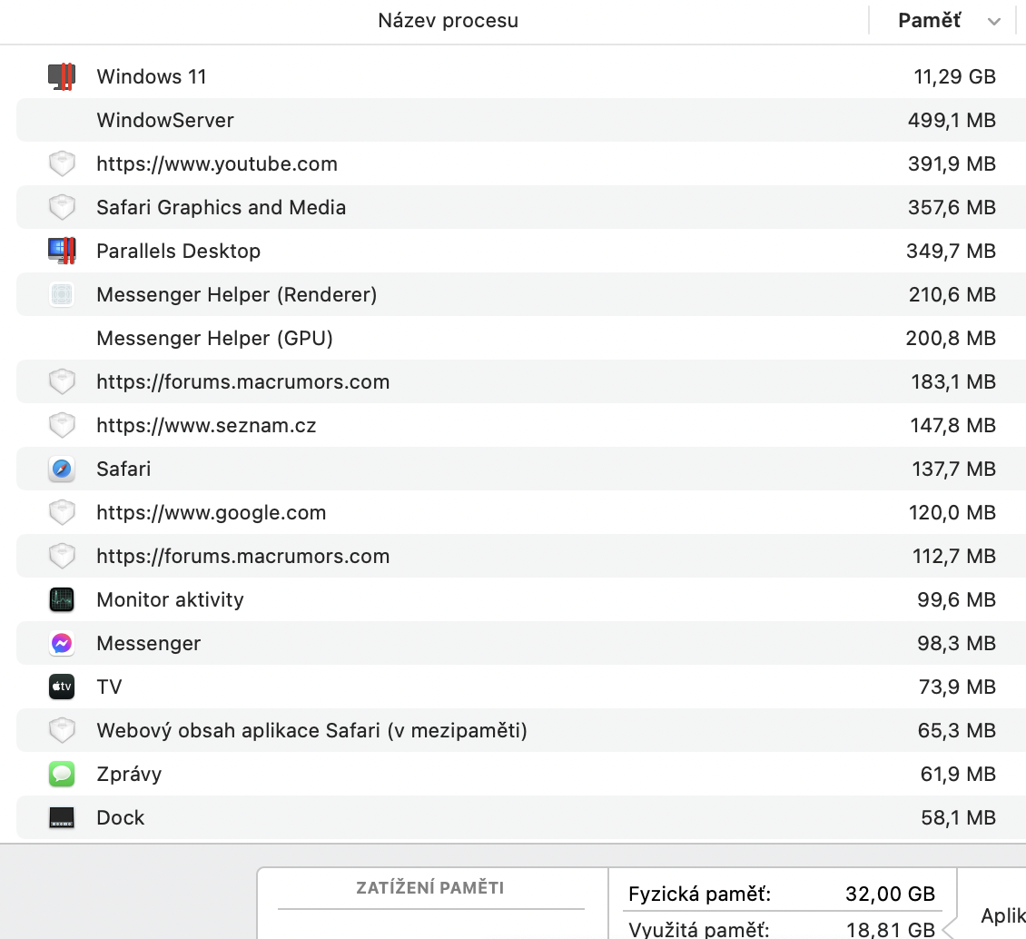This screenshot has width=1026, height=939.
Task: Click the shield icon beside 183,1 MB macrumors row
Action: (x=62, y=381)
